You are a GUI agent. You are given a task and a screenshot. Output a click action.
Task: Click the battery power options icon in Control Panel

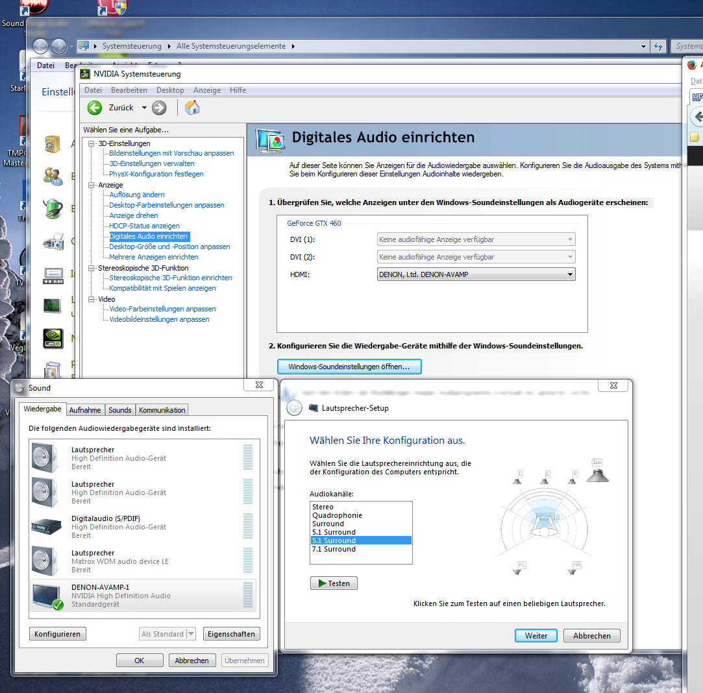pyautogui.click(x=53, y=208)
